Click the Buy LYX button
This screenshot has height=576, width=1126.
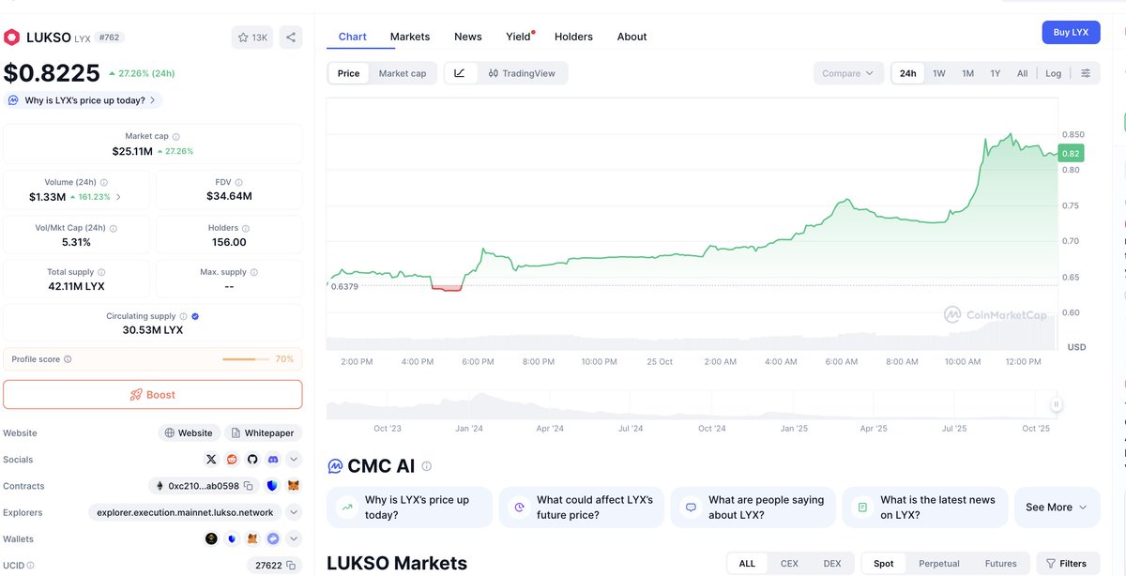tap(1071, 32)
